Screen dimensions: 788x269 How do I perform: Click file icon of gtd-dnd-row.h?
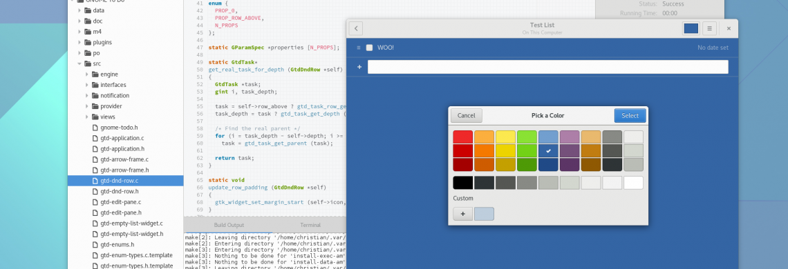(x=95, y=191)
